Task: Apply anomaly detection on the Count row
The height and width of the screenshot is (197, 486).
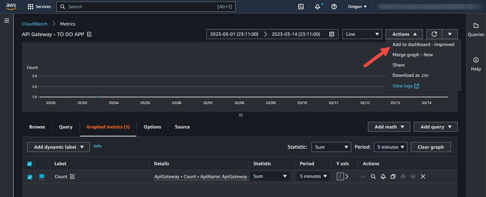Action: click(x=363, y=176)
